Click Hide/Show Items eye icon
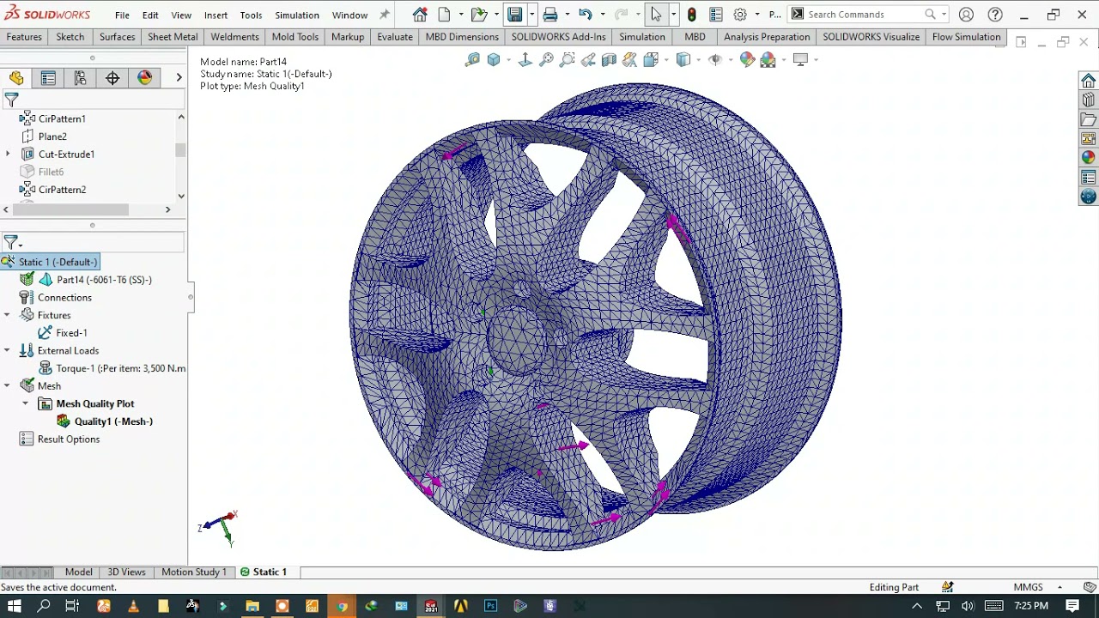1099x618 pixels. click(x=713, y=59)
